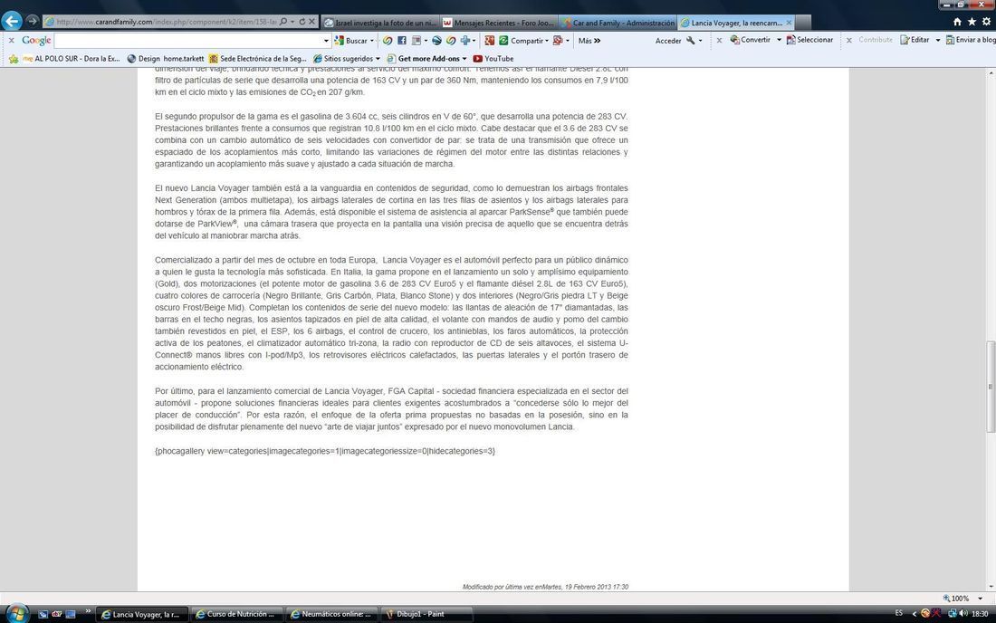This screenshot has width=996, height=623.
Task: Click the Buscar search button
Action: 351,40
